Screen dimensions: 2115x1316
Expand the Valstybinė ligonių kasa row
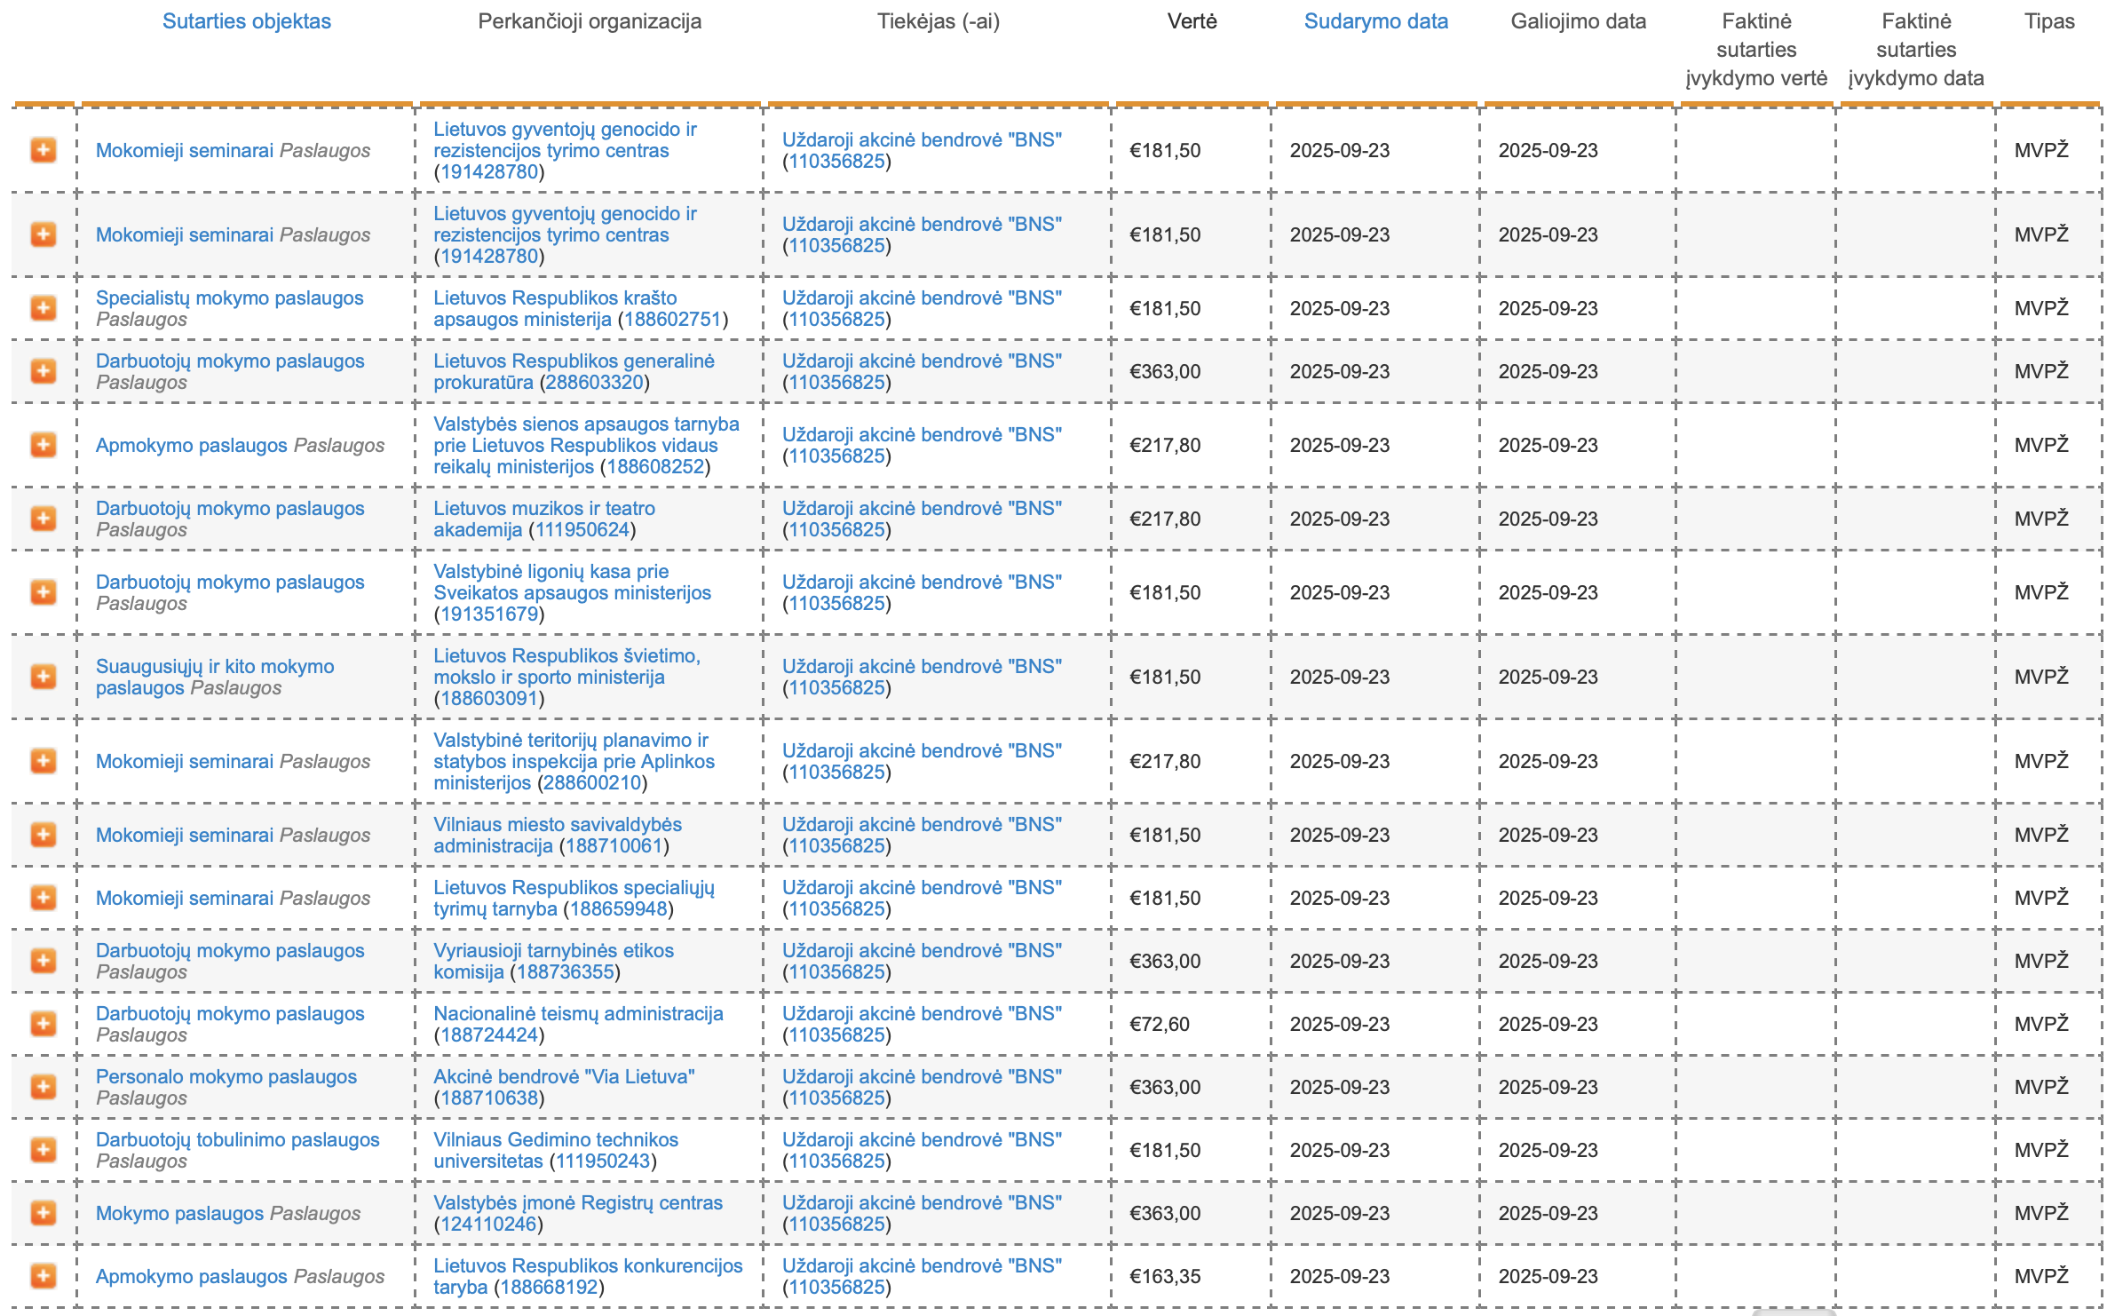43,592
